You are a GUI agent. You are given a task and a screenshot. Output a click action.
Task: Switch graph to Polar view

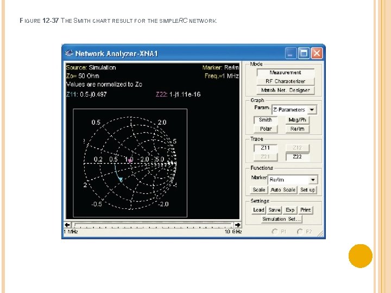click(x=266, y=129)
